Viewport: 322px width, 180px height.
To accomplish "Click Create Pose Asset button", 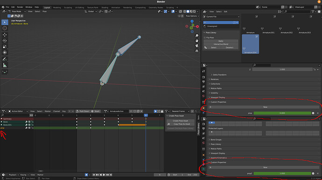I will point(180,121).
